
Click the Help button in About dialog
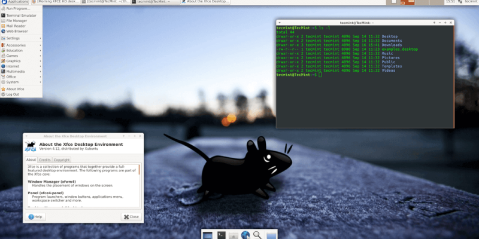pos(35,217)
